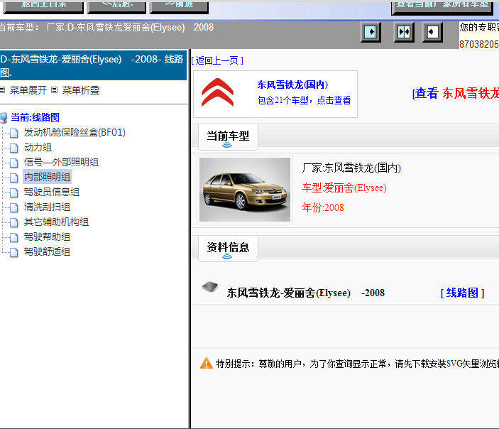
Task: Click the orange warning triangle icon
Action: coord(207,363)
